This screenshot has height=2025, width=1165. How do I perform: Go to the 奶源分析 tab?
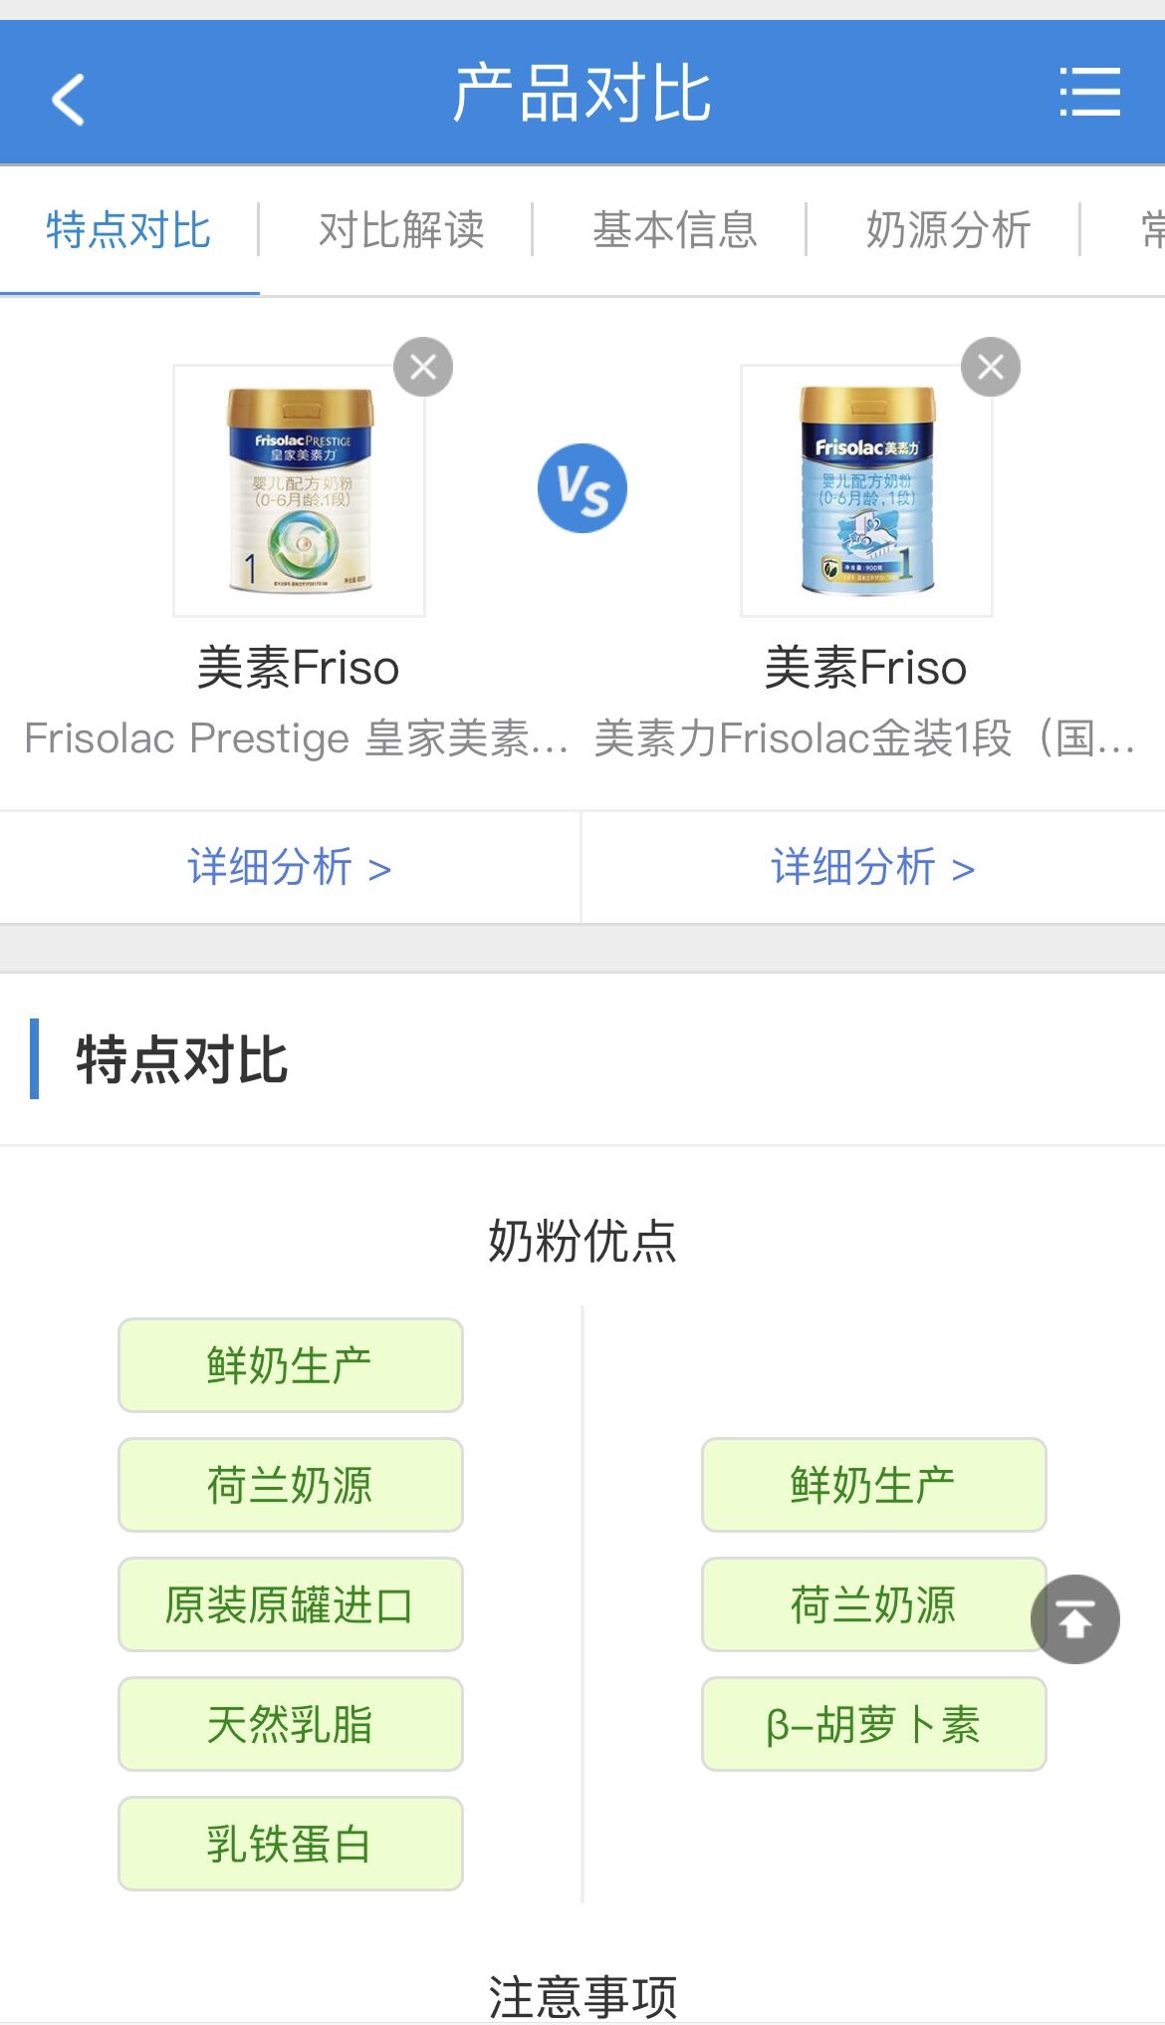(x=948, y=230)
